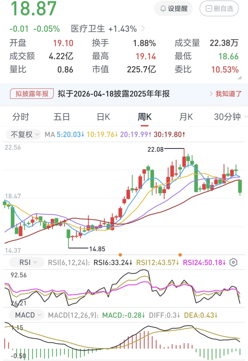Tap the 22.08 high price label
The image size is (248, 361).
[x=155, y=149]
